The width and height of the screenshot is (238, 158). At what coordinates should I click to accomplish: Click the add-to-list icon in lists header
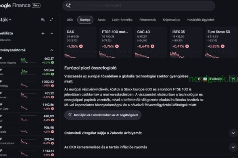click(x=43, y=20)
